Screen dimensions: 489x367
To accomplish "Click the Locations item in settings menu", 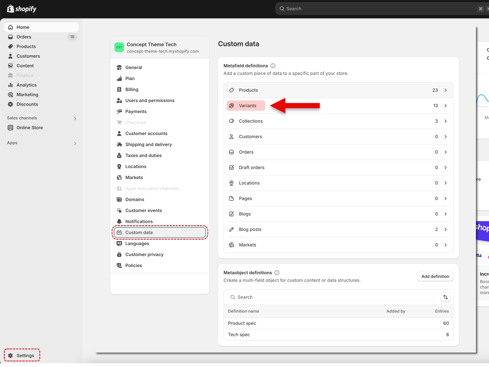I will coord(160,166).
